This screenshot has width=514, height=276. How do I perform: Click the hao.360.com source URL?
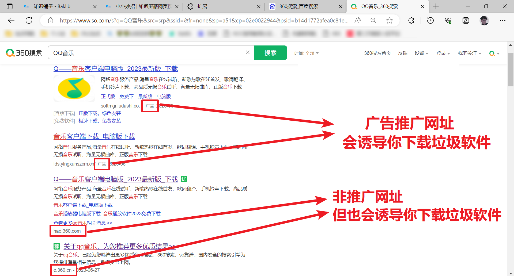67,231
